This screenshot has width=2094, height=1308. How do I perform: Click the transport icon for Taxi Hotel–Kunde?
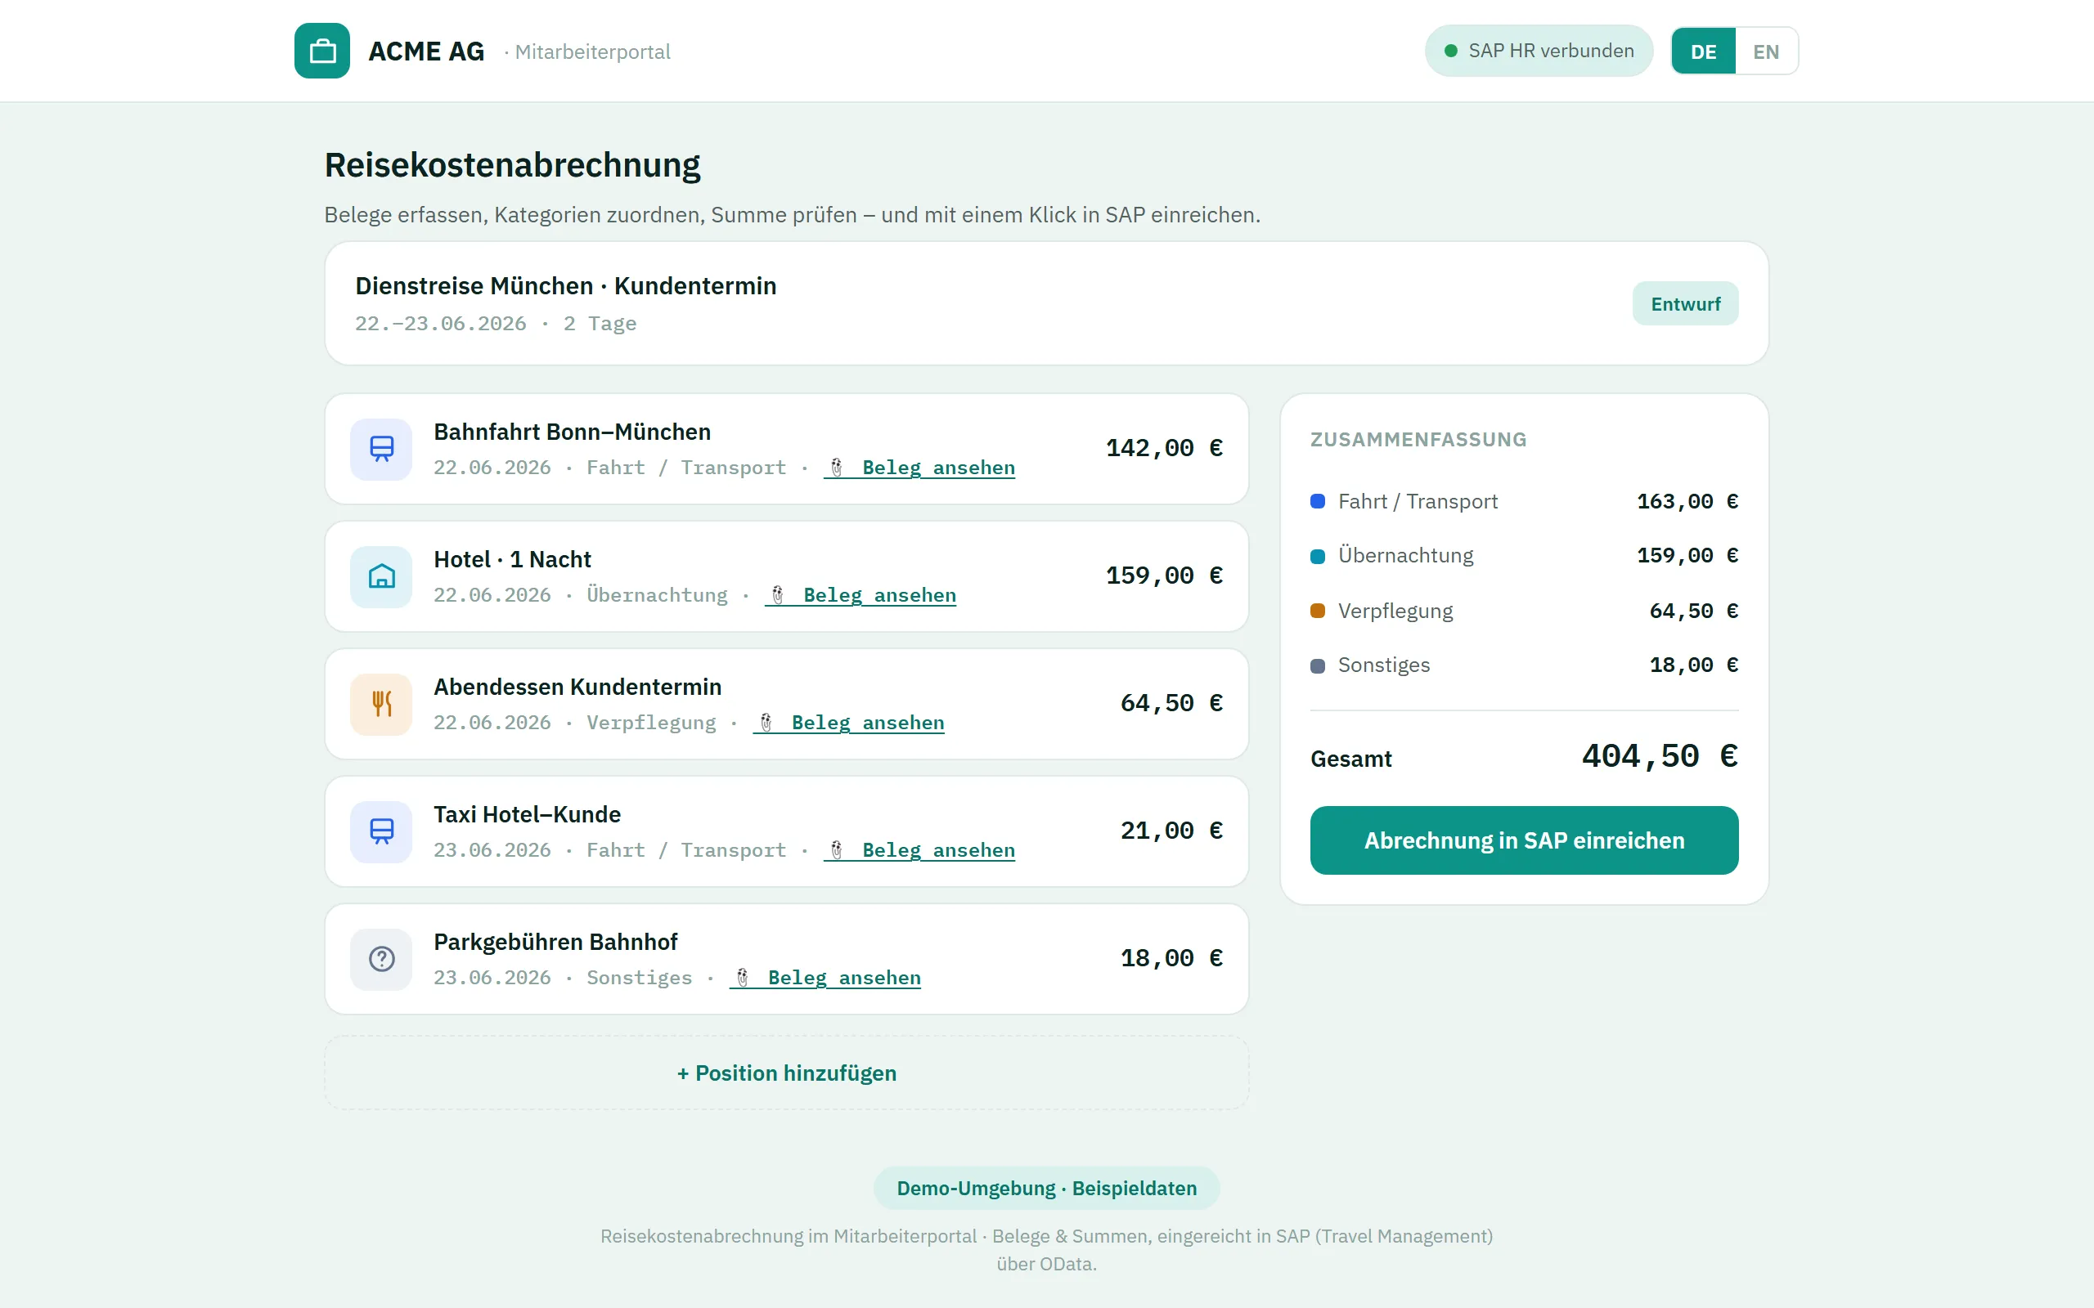tap(380, 831)
